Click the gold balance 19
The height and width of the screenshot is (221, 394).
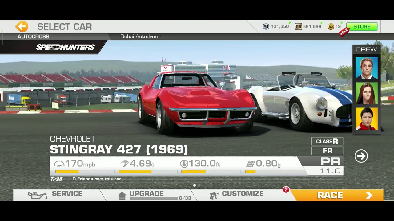(x=338, y=27)
